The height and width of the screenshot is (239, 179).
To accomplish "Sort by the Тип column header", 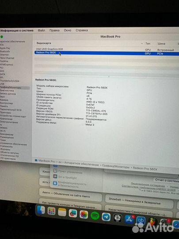I will (148, 43).
